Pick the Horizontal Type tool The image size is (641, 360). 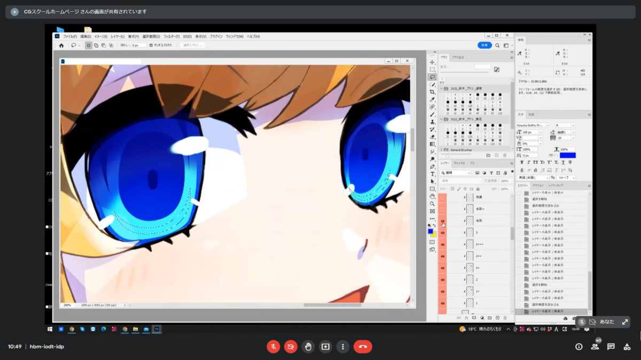tap(432, 174)
